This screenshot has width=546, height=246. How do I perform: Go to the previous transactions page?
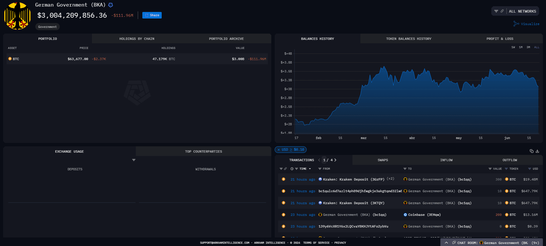(319, 160)
